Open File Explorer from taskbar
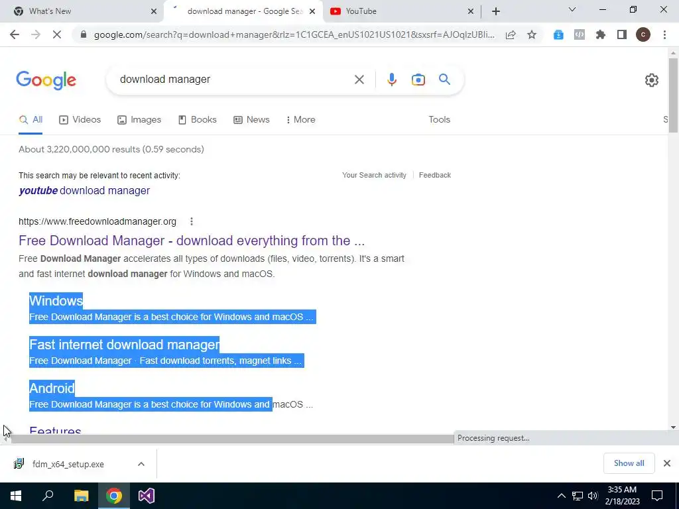The width and height of the screenshot is (679, 509). click(x=81, y=496)
